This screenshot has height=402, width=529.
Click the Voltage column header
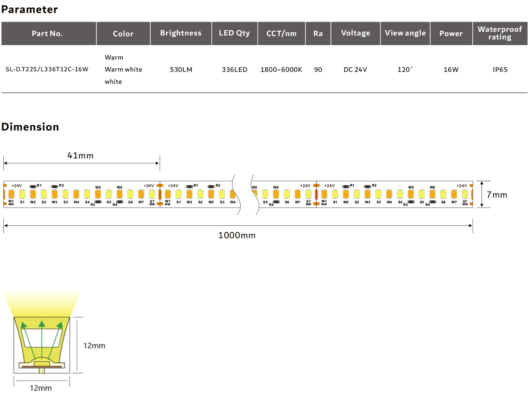click(355, 33)
